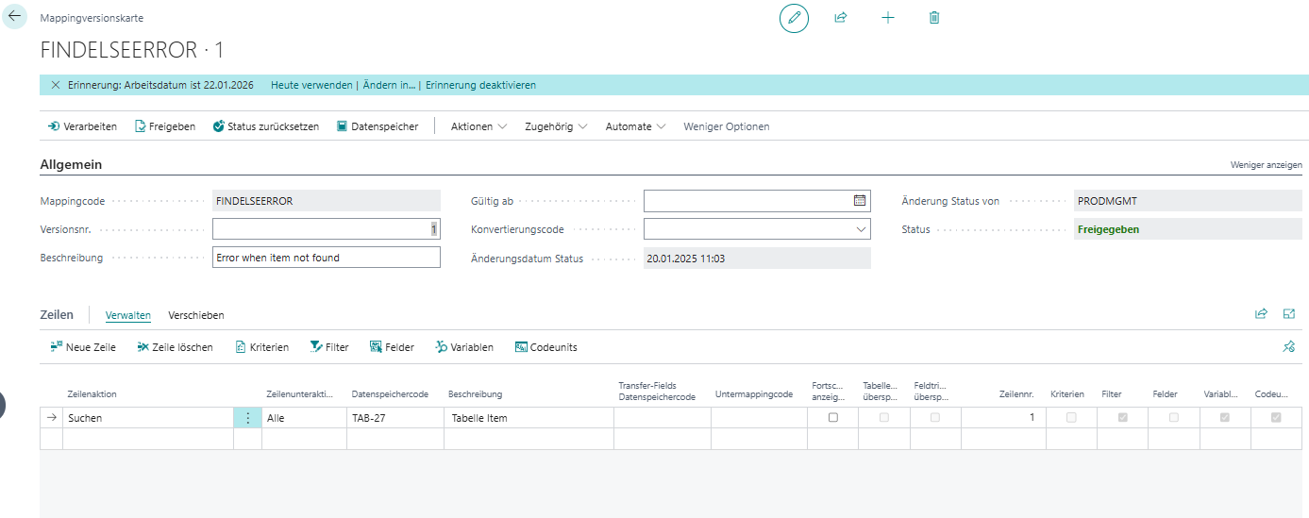Click the back arrow icon
Viewport: 1309px width, 518px height.
[x=14, y=16]
